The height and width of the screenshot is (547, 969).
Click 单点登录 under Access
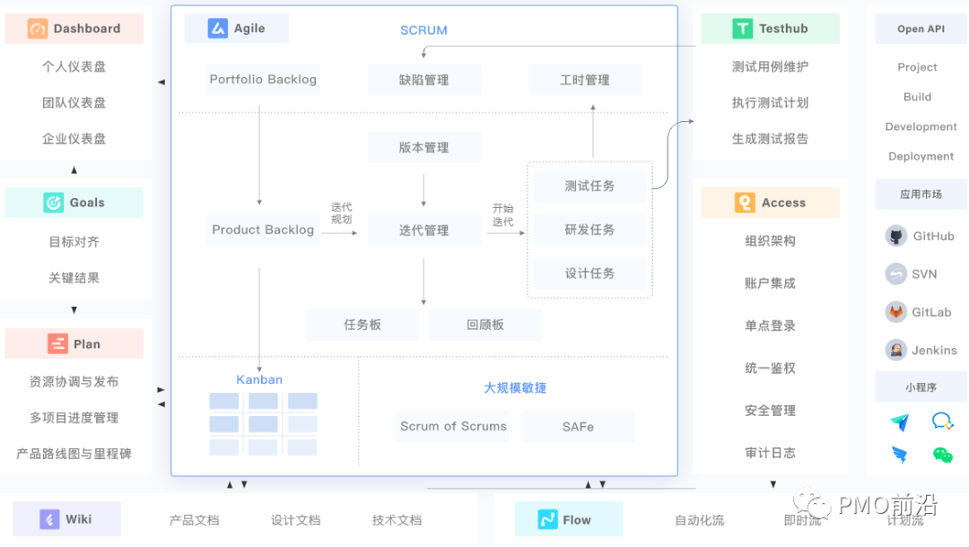tap(771, 326)
